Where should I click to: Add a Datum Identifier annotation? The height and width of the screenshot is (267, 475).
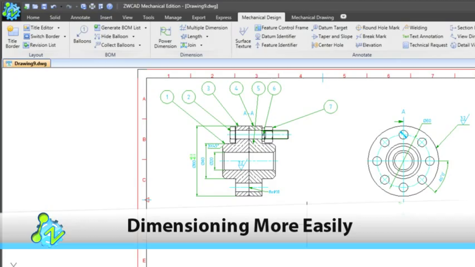[x=275, y=36]
